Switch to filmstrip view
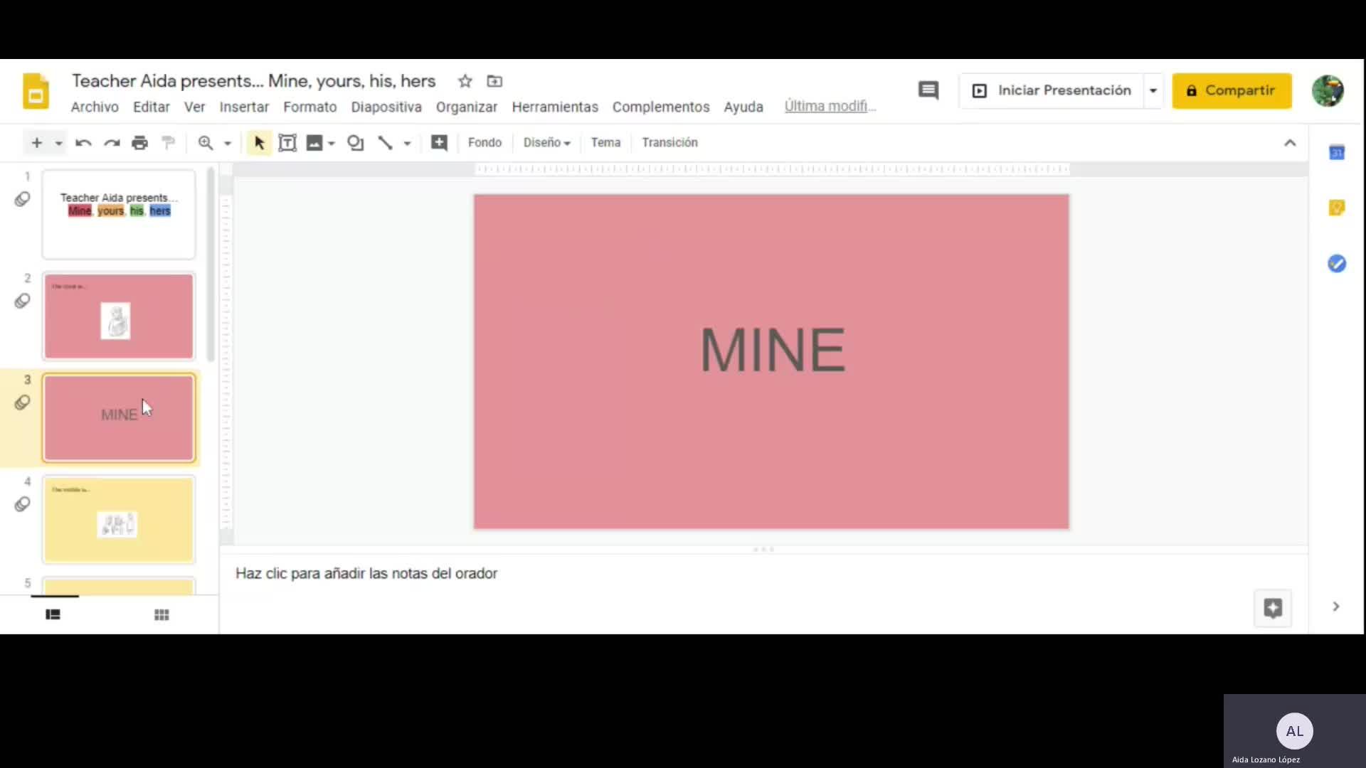The width and height of the screenshot is (1366, 768). (x=53, y=614)
